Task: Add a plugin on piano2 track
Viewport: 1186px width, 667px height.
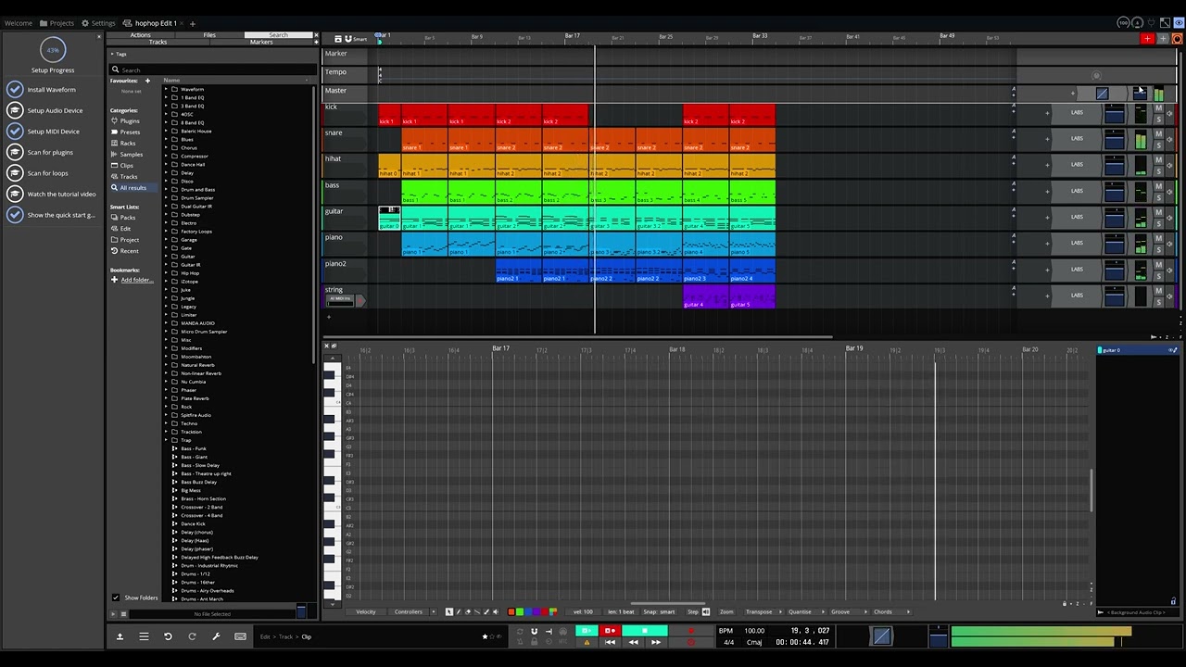Action: 1047,270
